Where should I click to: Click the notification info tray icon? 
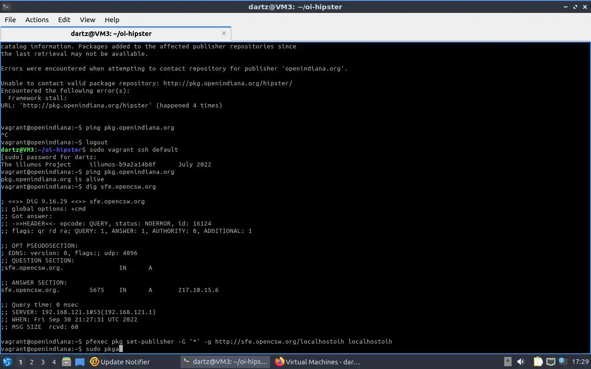coord(562,362)
